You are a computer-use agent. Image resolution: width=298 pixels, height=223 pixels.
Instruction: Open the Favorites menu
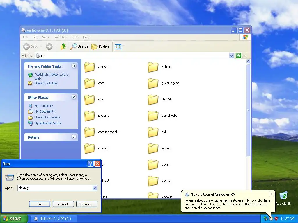pyautogui.click(x=60, y=37)
